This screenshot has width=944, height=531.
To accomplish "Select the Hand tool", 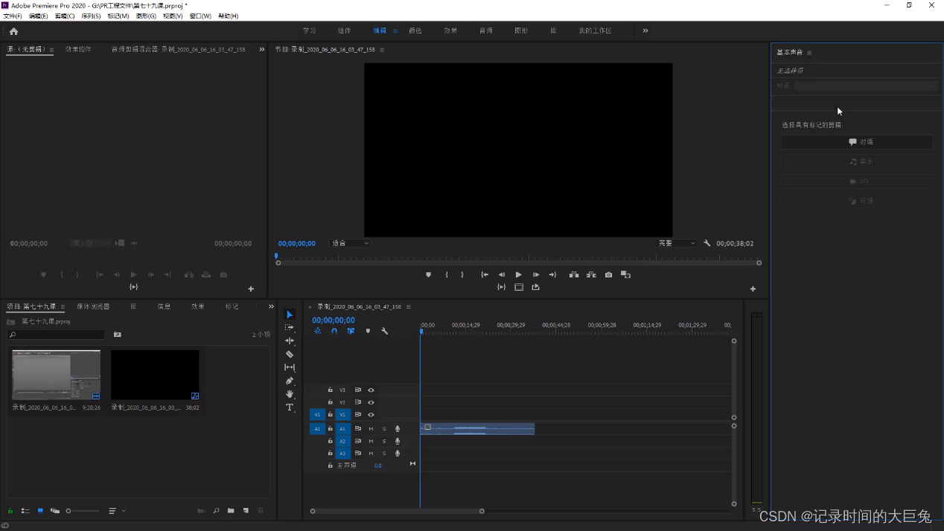I will click(290, 394).
